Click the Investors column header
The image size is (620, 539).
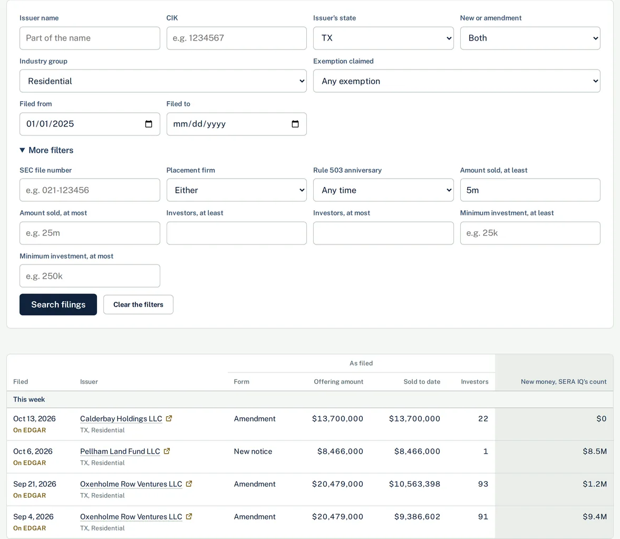(x=474, y=381)
